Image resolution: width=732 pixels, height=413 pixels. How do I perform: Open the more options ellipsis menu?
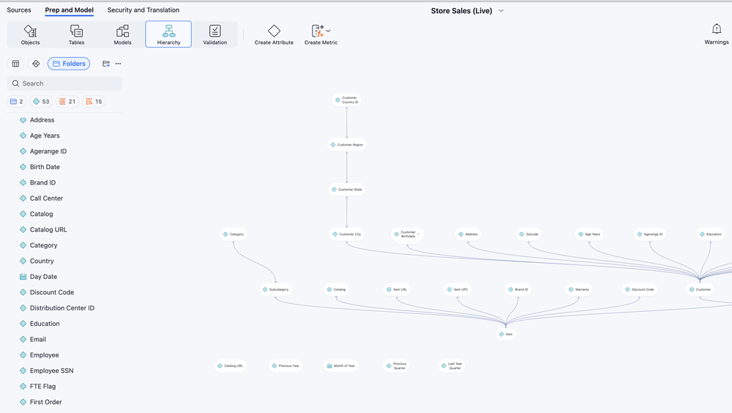point(119,64)
